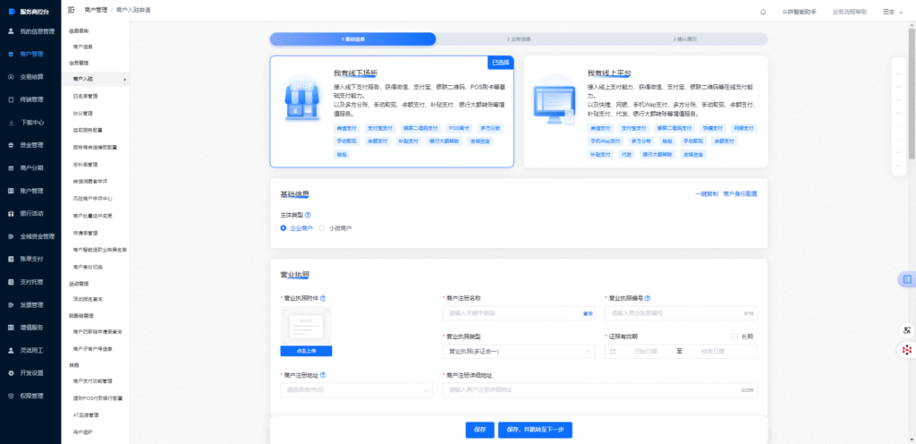Click the business license thumbnail placeholder
Screen dimensions: 916x444
[x=306, y=326]
